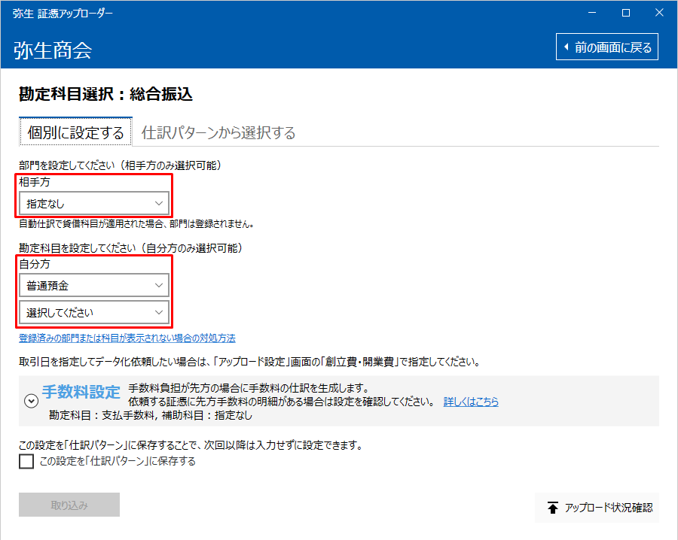Click the 勘定科目選択：総合振込 heading
Screen dimensions: 678x540
click(x=105, y=94)
